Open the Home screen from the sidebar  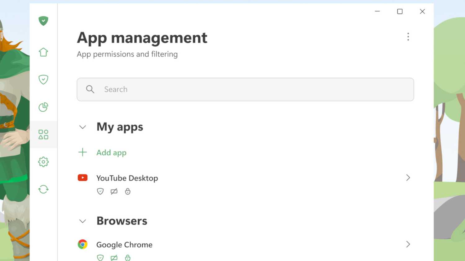pyautogui.click(x=43, y=52)
